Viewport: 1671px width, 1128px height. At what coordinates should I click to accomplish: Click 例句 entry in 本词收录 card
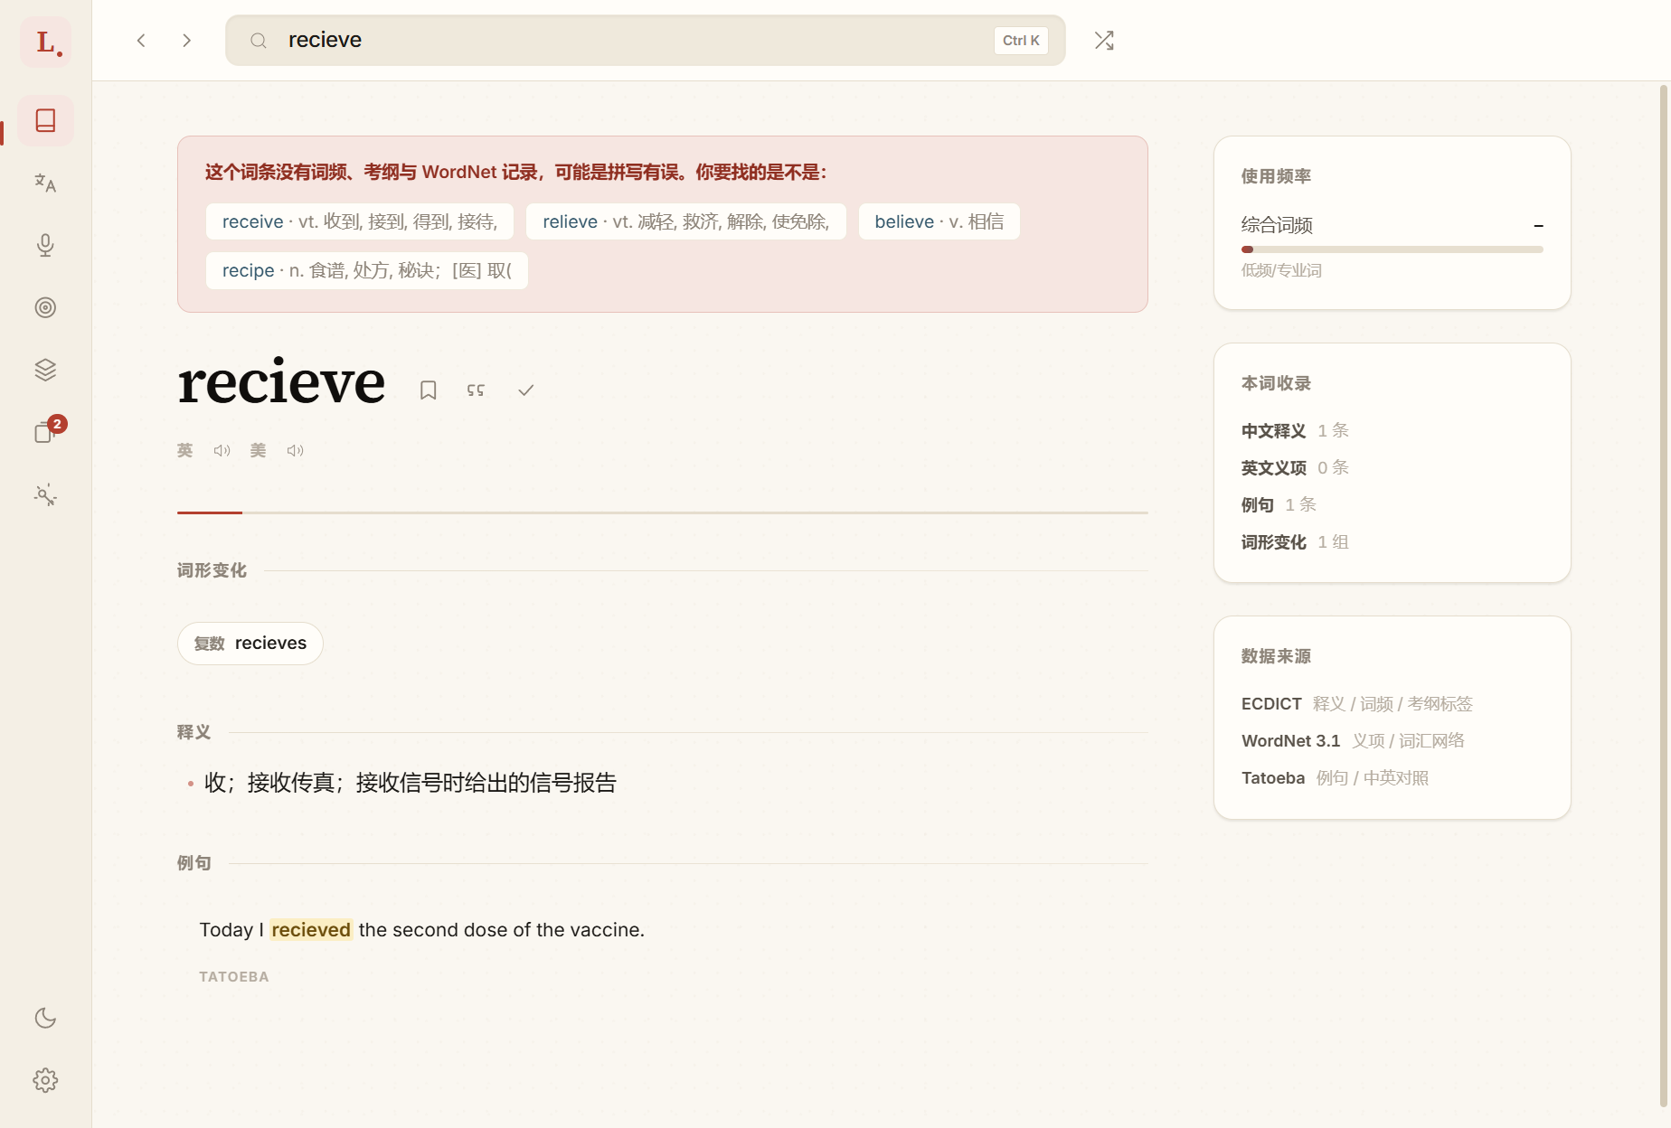pyautogui.click(x=1279, y=505)
